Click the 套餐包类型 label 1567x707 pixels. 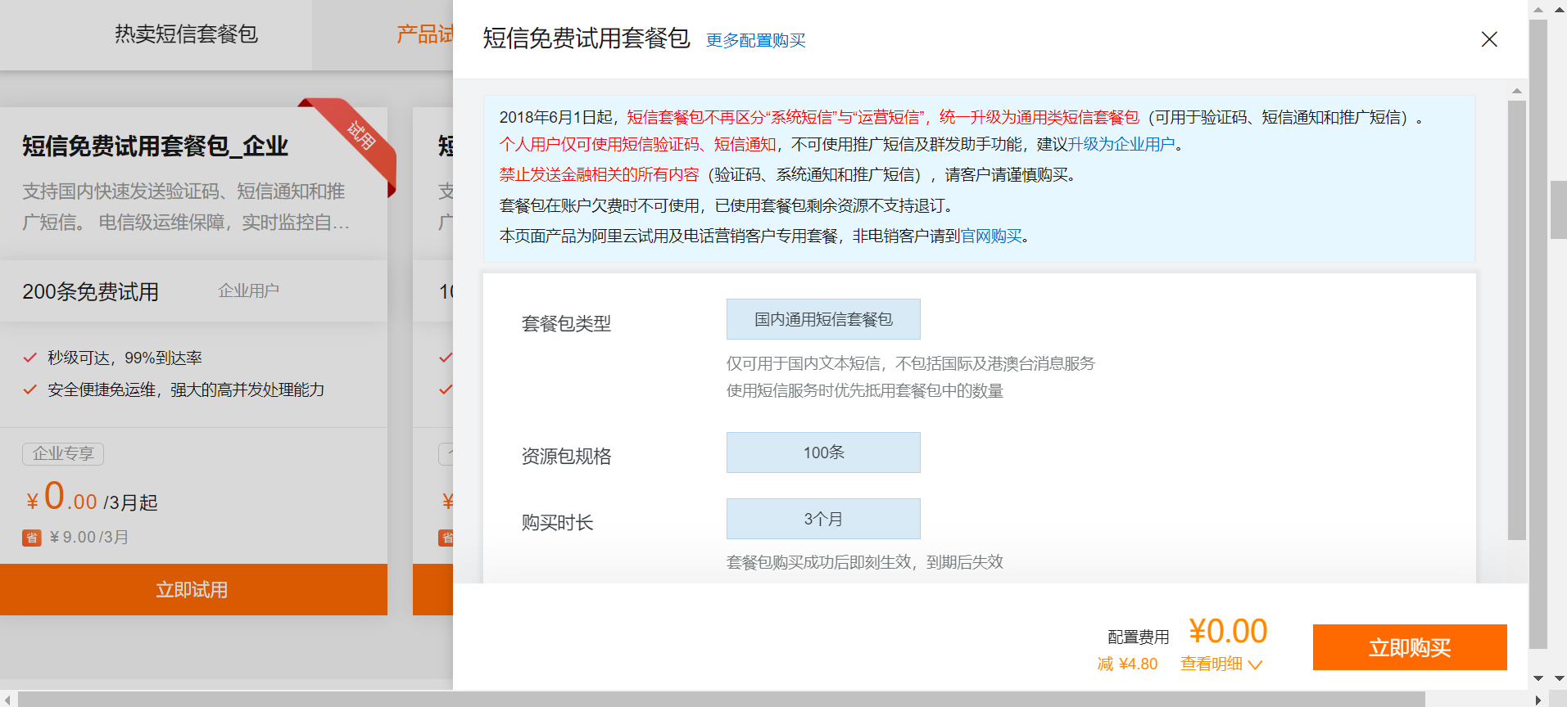coord(566,323)
